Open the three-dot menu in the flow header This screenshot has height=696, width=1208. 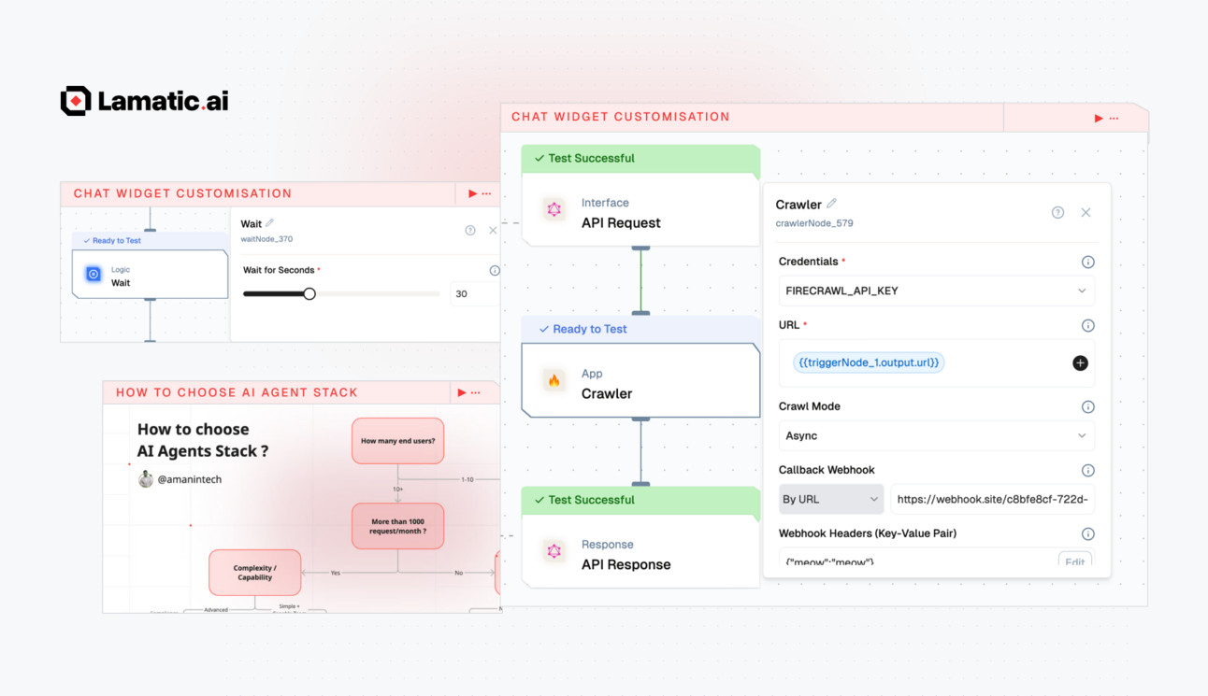click(x=1115, y=117)
